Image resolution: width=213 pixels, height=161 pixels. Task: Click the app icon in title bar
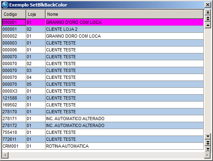pos(5,5)
